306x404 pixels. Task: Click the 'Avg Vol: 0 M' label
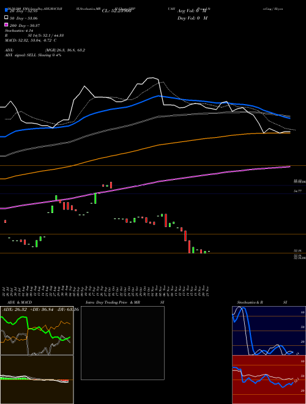192,11
